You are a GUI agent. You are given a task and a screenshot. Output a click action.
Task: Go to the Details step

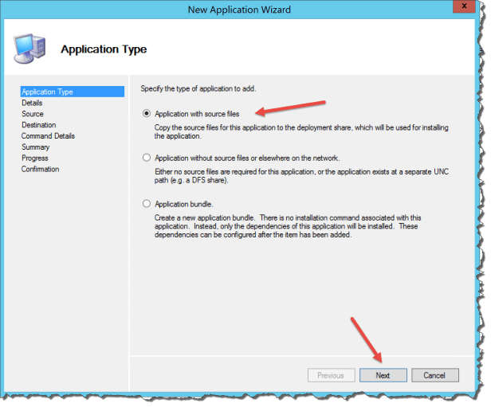point(32,103)
